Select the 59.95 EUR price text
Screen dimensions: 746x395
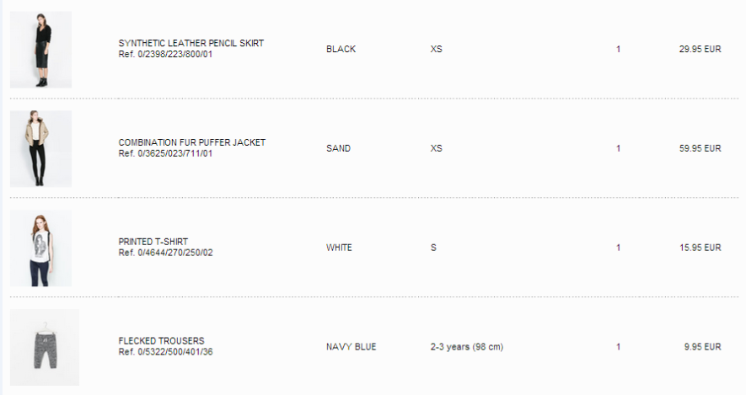[x=700, y=149]
